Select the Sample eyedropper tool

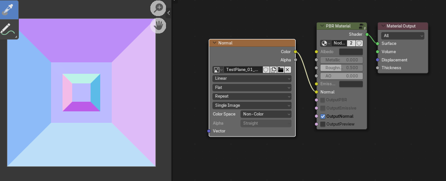[9, 10]
